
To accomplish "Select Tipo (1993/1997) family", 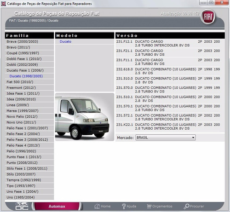I will (29, 186).
